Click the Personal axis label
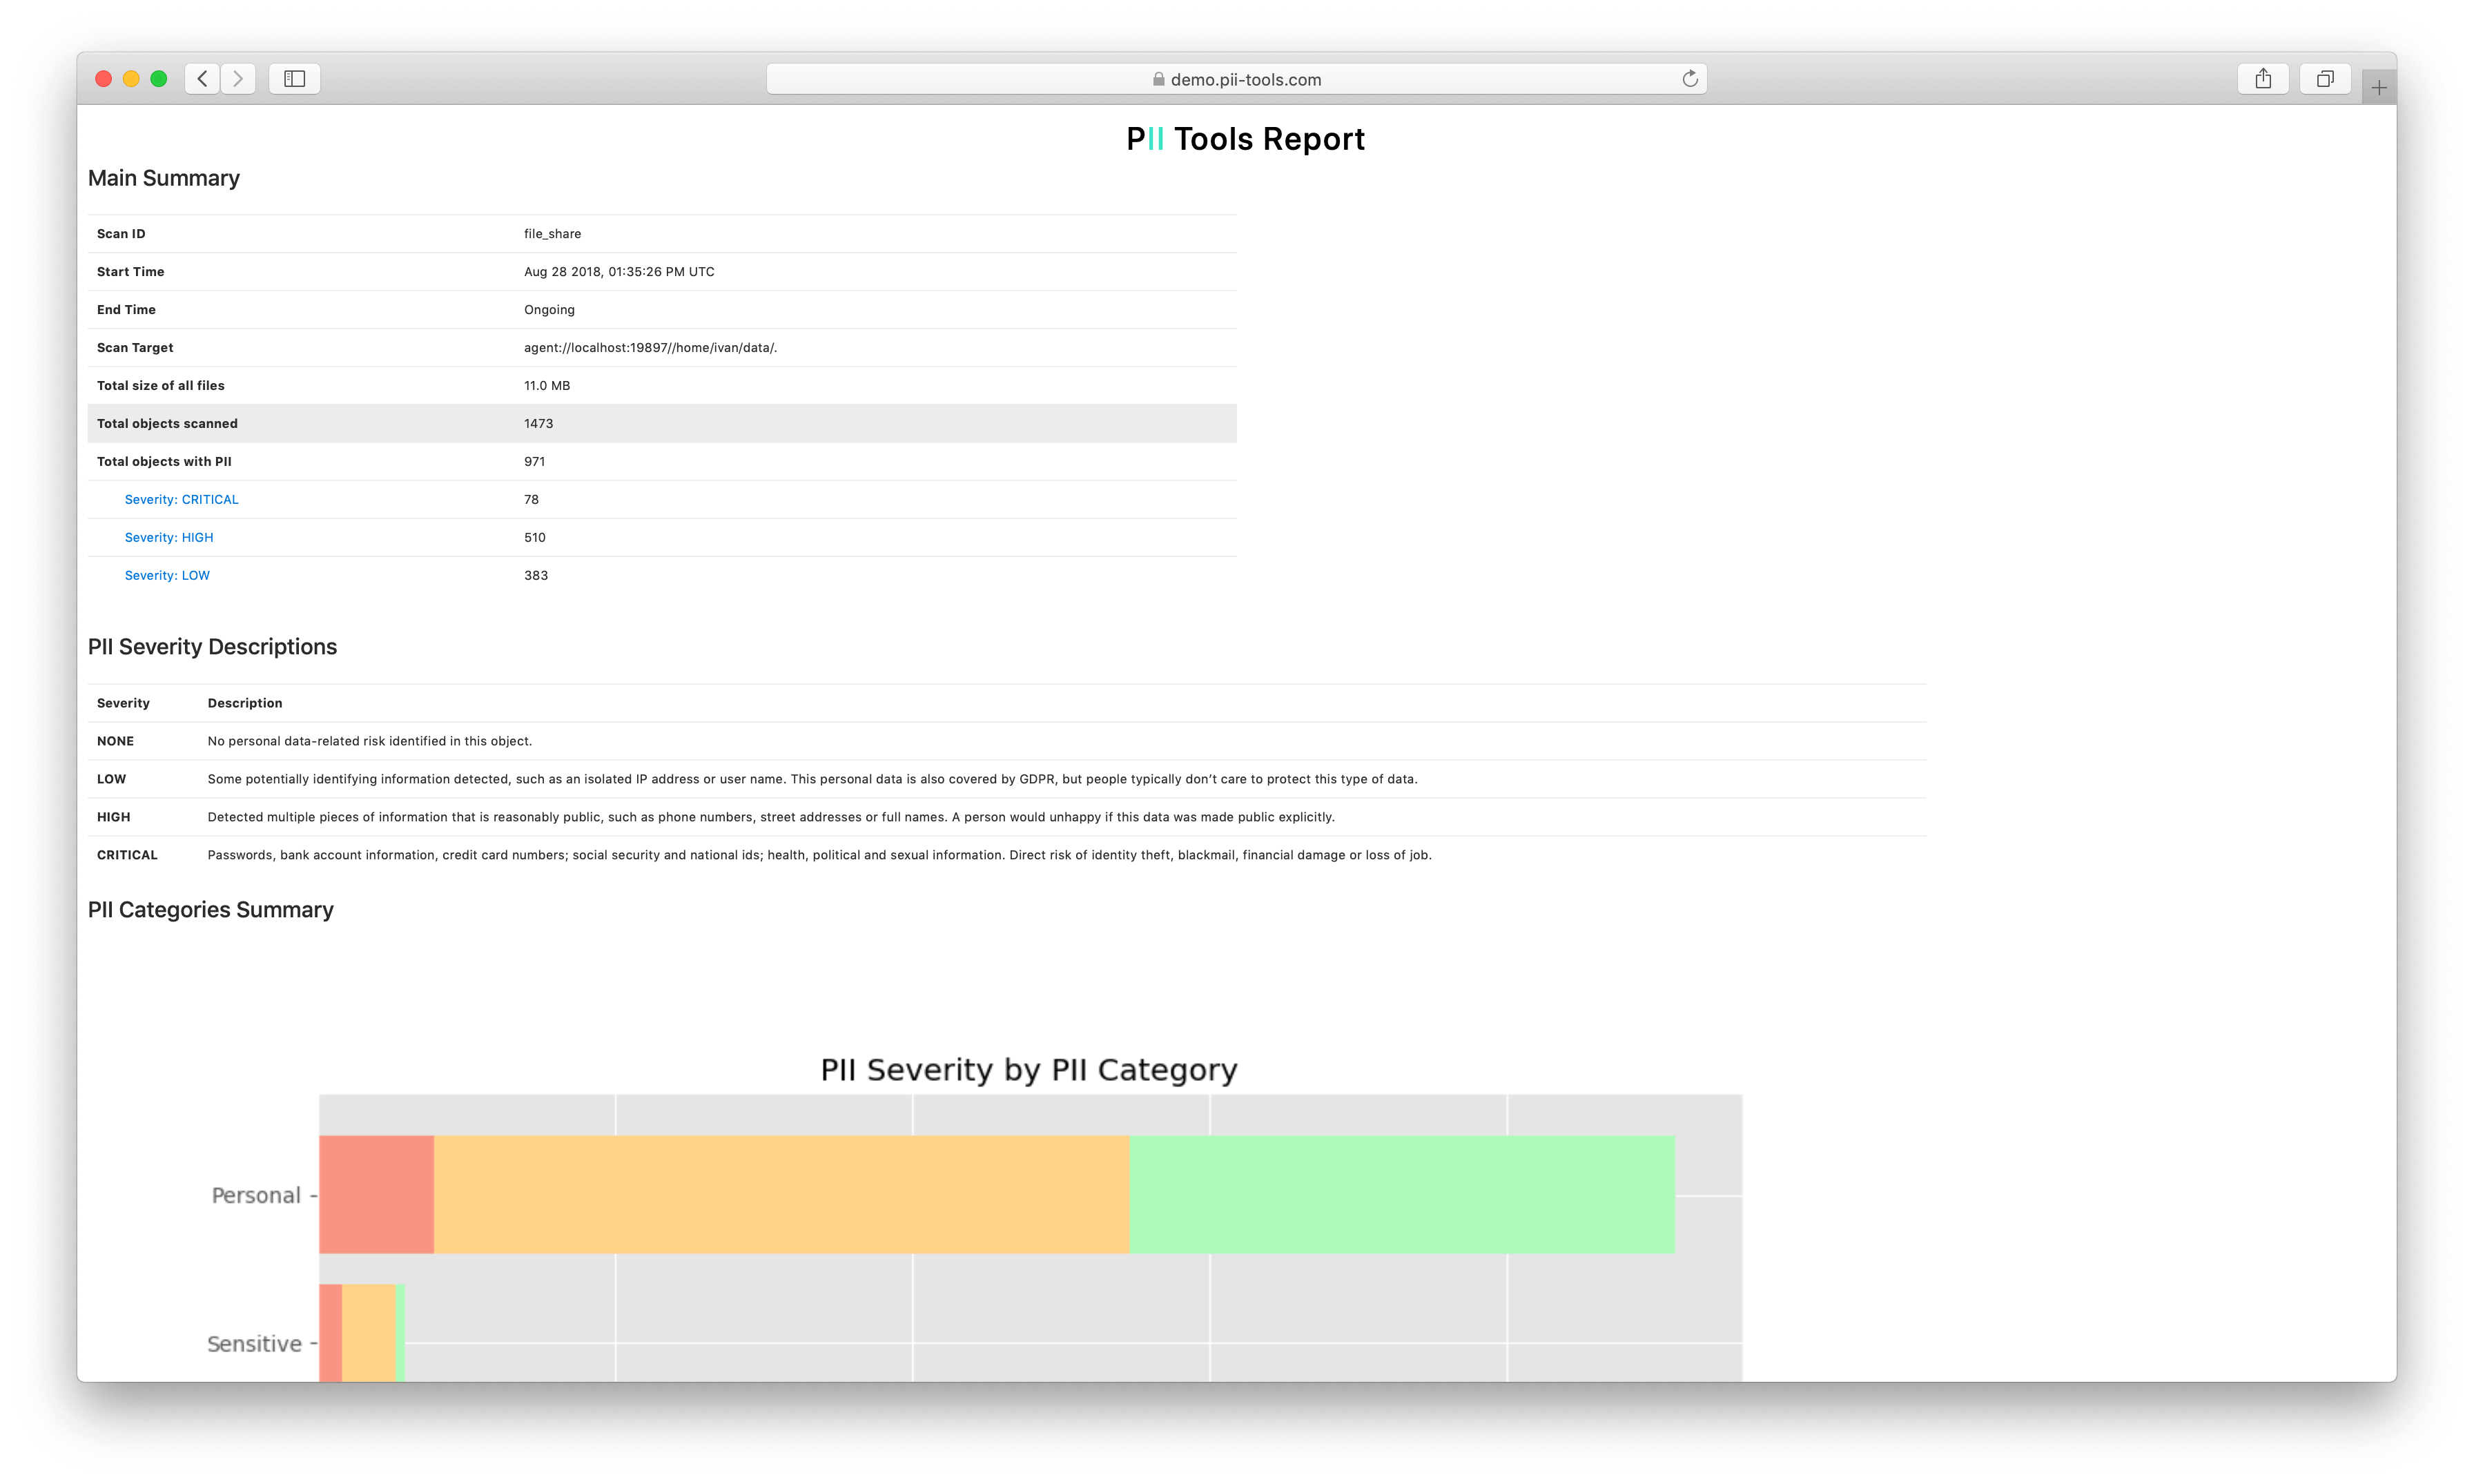This screenshot has height=1484, width=2474. coord(256,1195)
